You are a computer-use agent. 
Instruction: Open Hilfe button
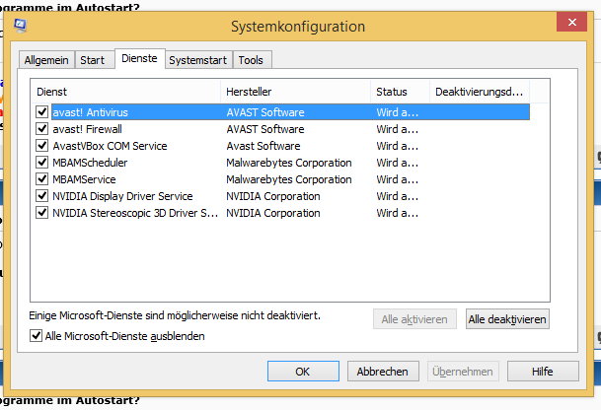pyautogui.click(x=543, y=371)
